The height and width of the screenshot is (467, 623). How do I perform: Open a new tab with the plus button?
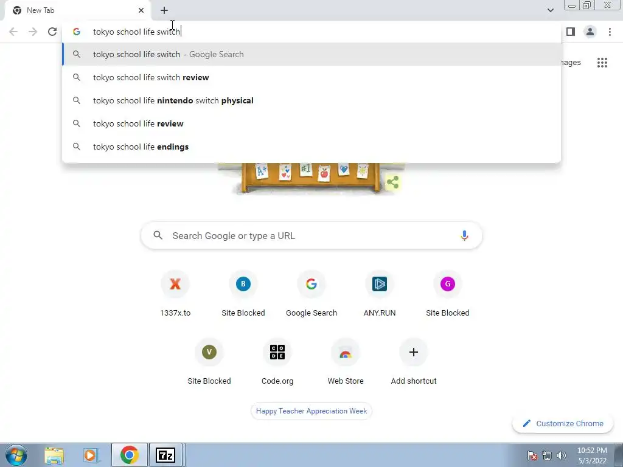pyautogui.click(x=164, y=10)
